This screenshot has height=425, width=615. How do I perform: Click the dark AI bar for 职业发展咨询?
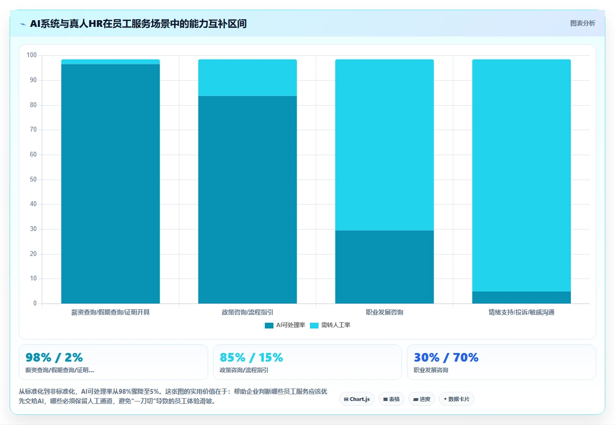[384, 267]
